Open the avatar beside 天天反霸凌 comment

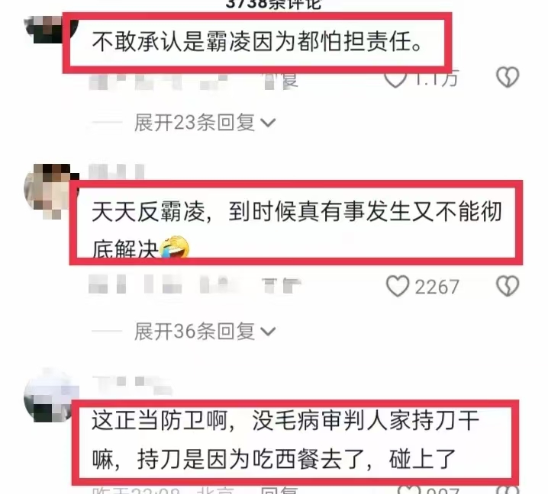pyautogui.click(x=51, y=191)
